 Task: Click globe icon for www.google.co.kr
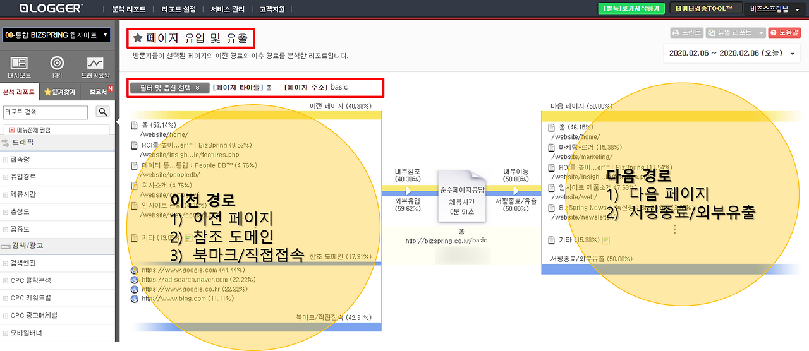(134, 289)
